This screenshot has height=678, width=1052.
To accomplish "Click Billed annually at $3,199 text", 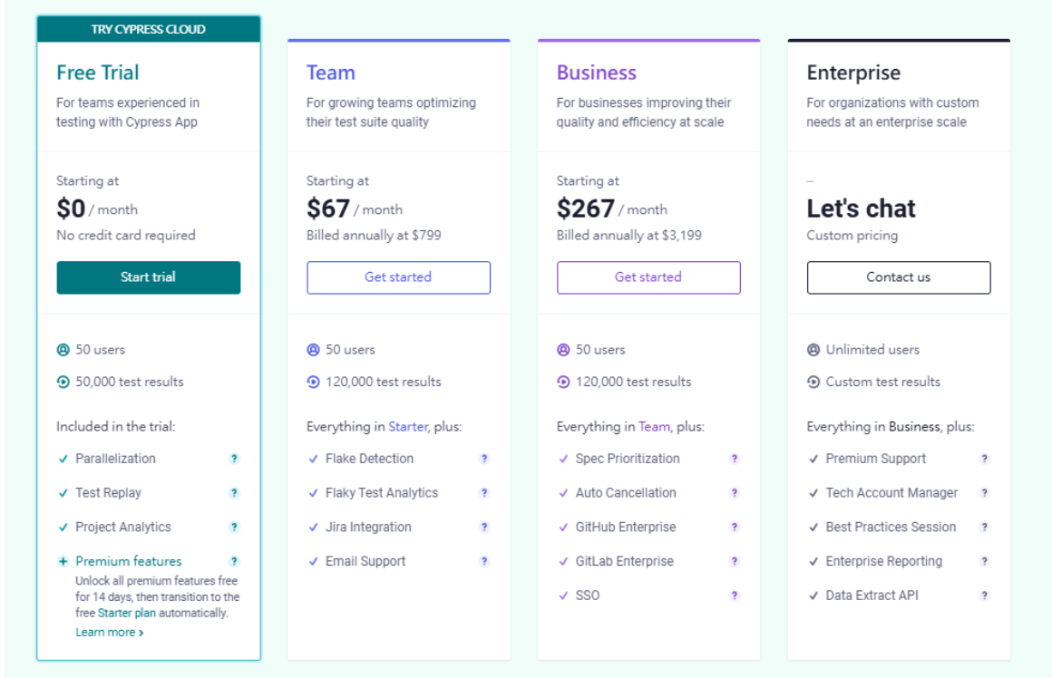I will [628, 236].
